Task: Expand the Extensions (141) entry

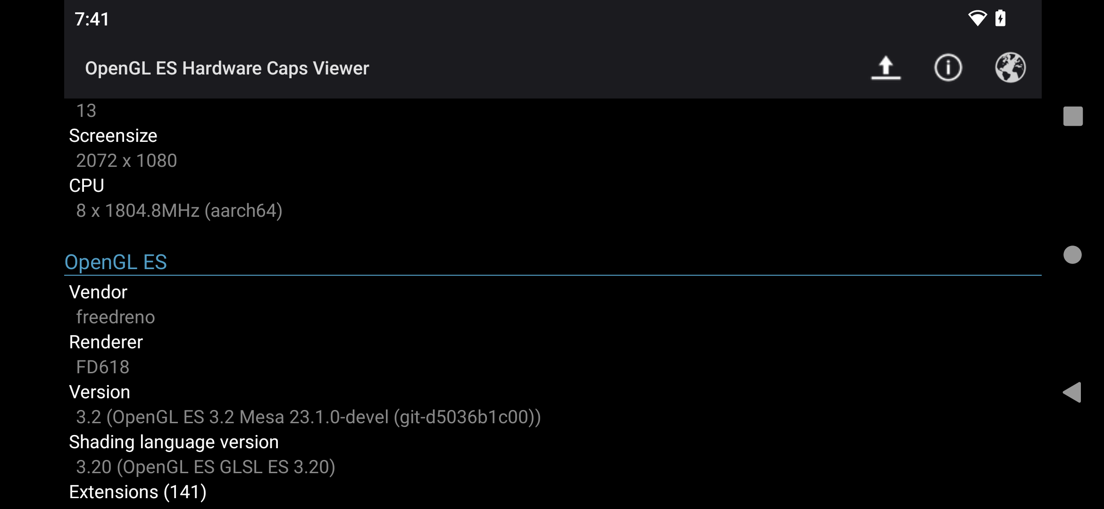Action: [x=138, y=492]
